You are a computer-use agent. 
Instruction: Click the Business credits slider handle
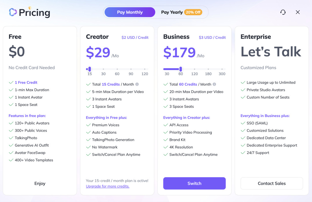click(x=181, y=69)
